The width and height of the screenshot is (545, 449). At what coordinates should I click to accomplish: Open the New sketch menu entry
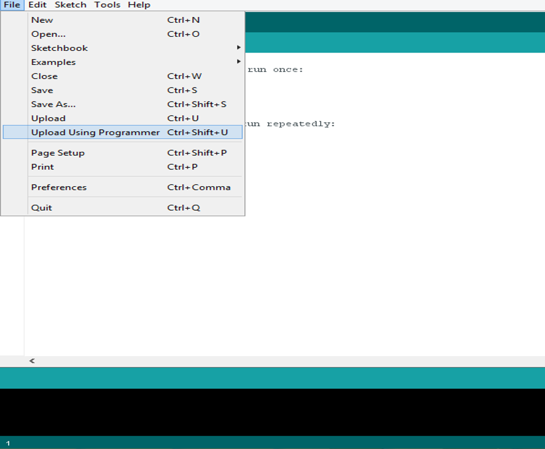pyautogui.click(x=122, y=20)
